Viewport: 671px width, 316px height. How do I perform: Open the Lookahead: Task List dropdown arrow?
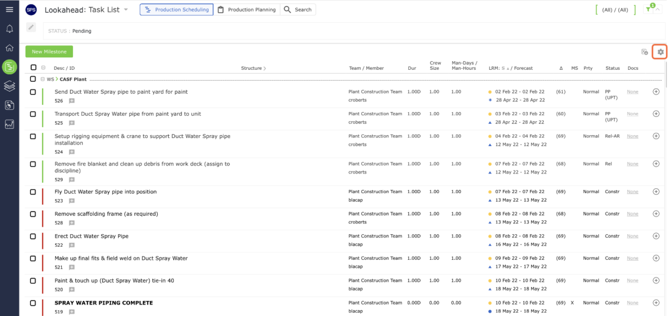click(126, 9)
